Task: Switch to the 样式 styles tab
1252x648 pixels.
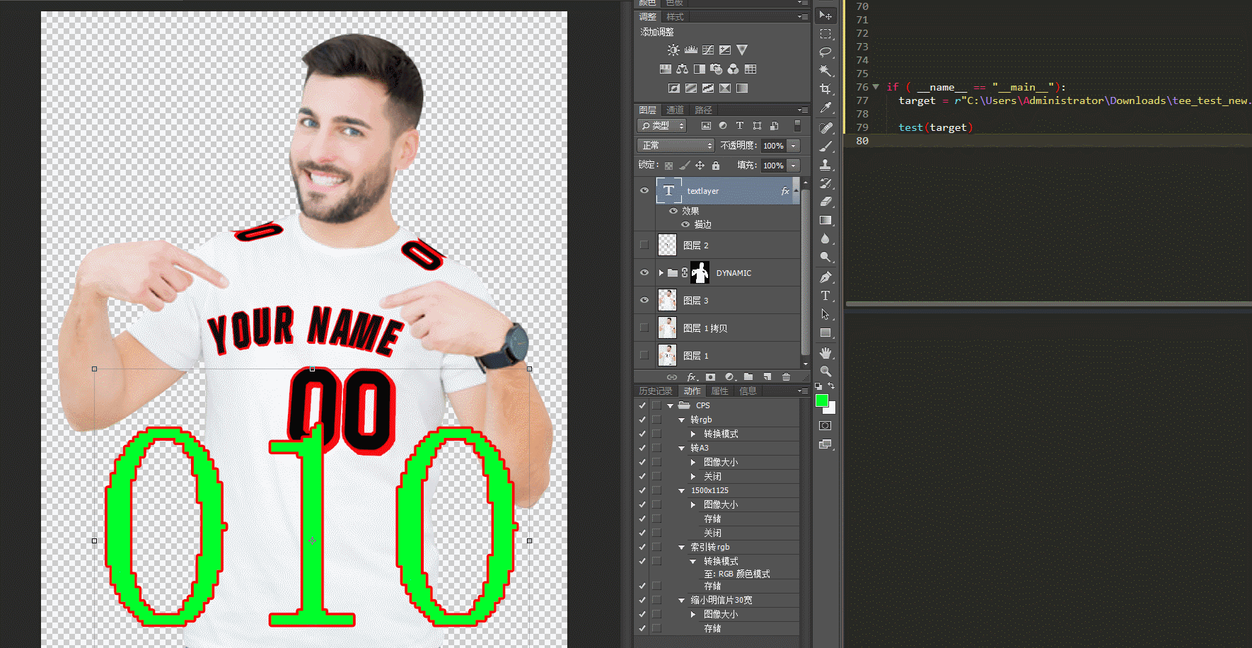Action: 676,17
